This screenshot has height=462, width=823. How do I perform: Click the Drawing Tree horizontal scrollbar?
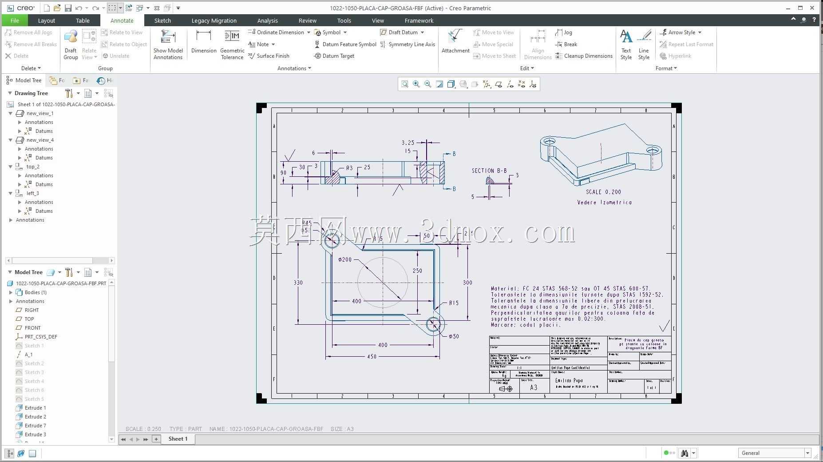(x=60, y=260)
